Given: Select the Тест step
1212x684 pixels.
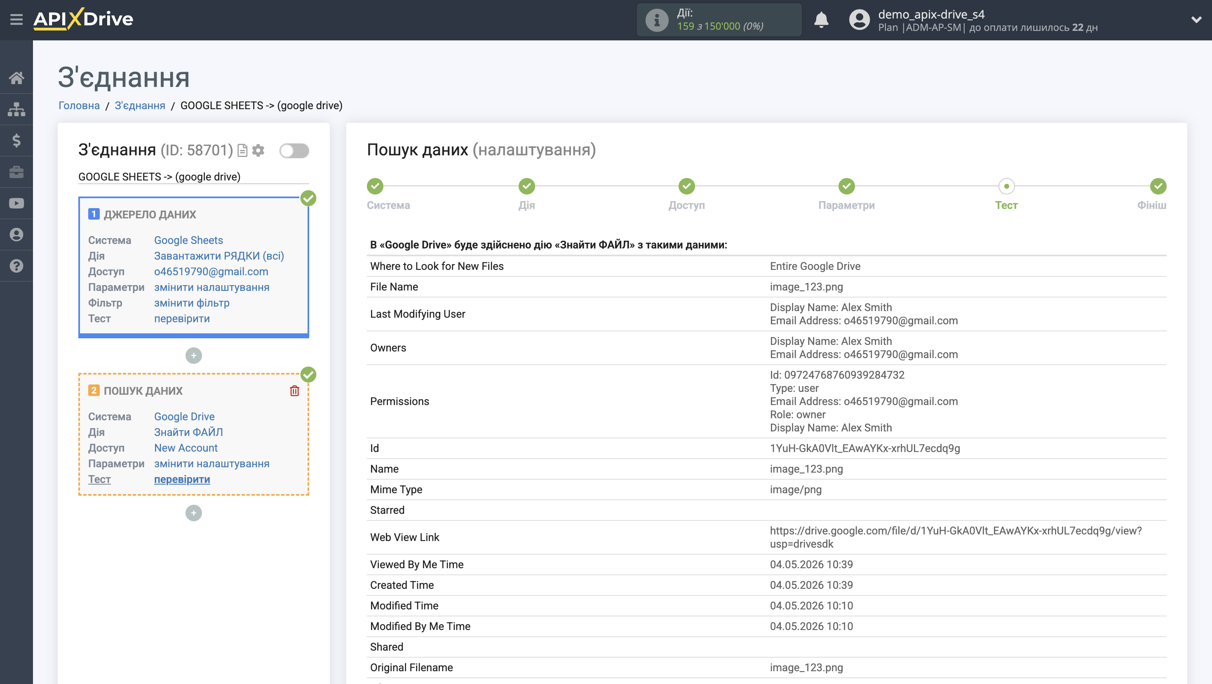Looking at the screenshot, I should pos(1006,186).
